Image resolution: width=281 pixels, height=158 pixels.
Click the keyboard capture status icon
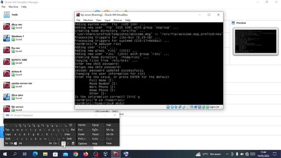pos(207,107)
